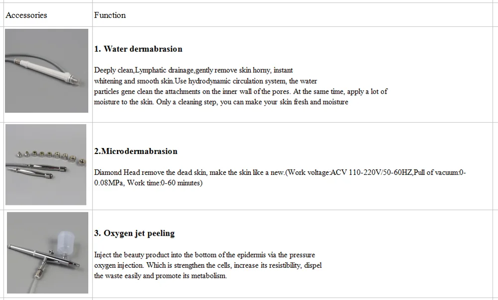498x300 pixels.
Task: Click the line starting "whitening and smooth skin"
Action: click(x=205, y=81)
